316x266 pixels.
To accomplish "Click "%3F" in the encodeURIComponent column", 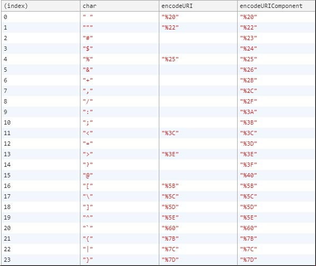I will point(248,165).
